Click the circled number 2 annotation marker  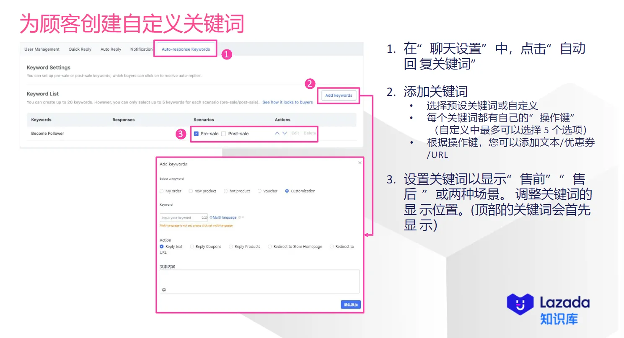pyautogui.click(x=309, y=84)
